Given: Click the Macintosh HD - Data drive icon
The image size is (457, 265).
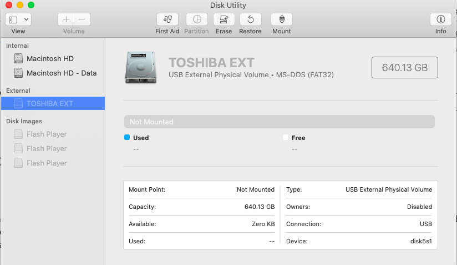Looking at the screenshot, I should point(18,73).
